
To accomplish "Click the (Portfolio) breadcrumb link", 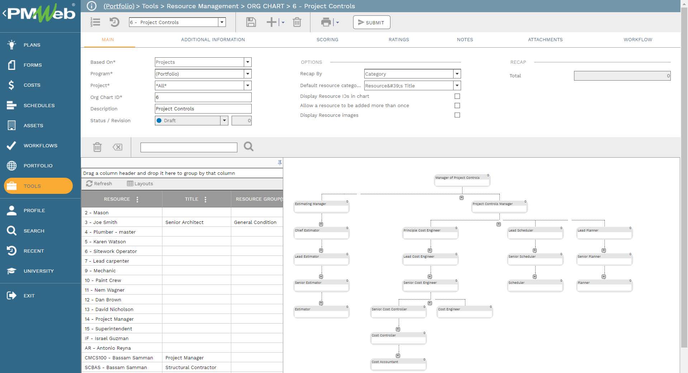I will [x=119, y=6].
